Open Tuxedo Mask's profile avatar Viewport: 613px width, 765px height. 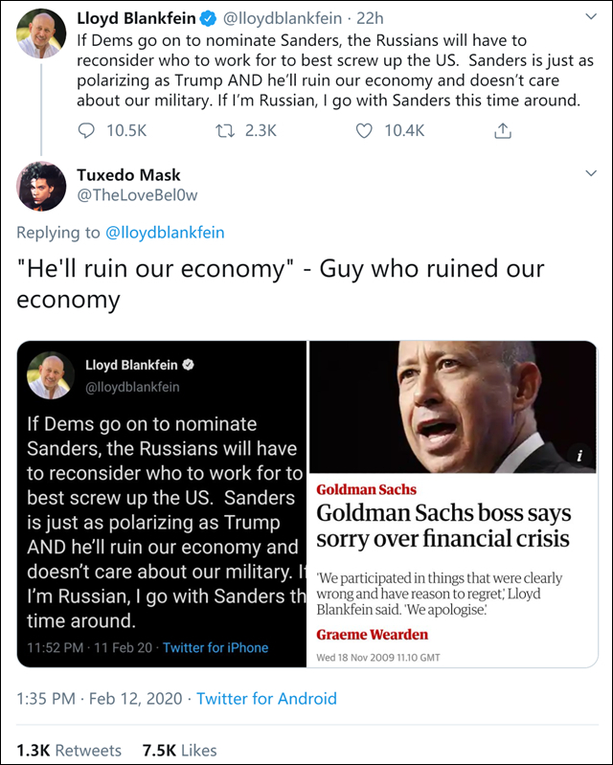pos(40,187)
